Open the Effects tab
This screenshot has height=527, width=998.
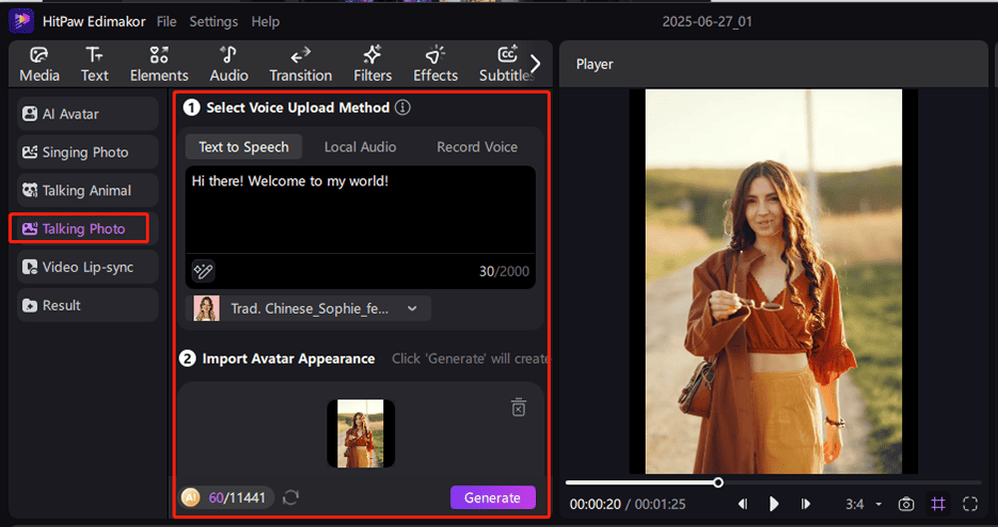point(435,65)
